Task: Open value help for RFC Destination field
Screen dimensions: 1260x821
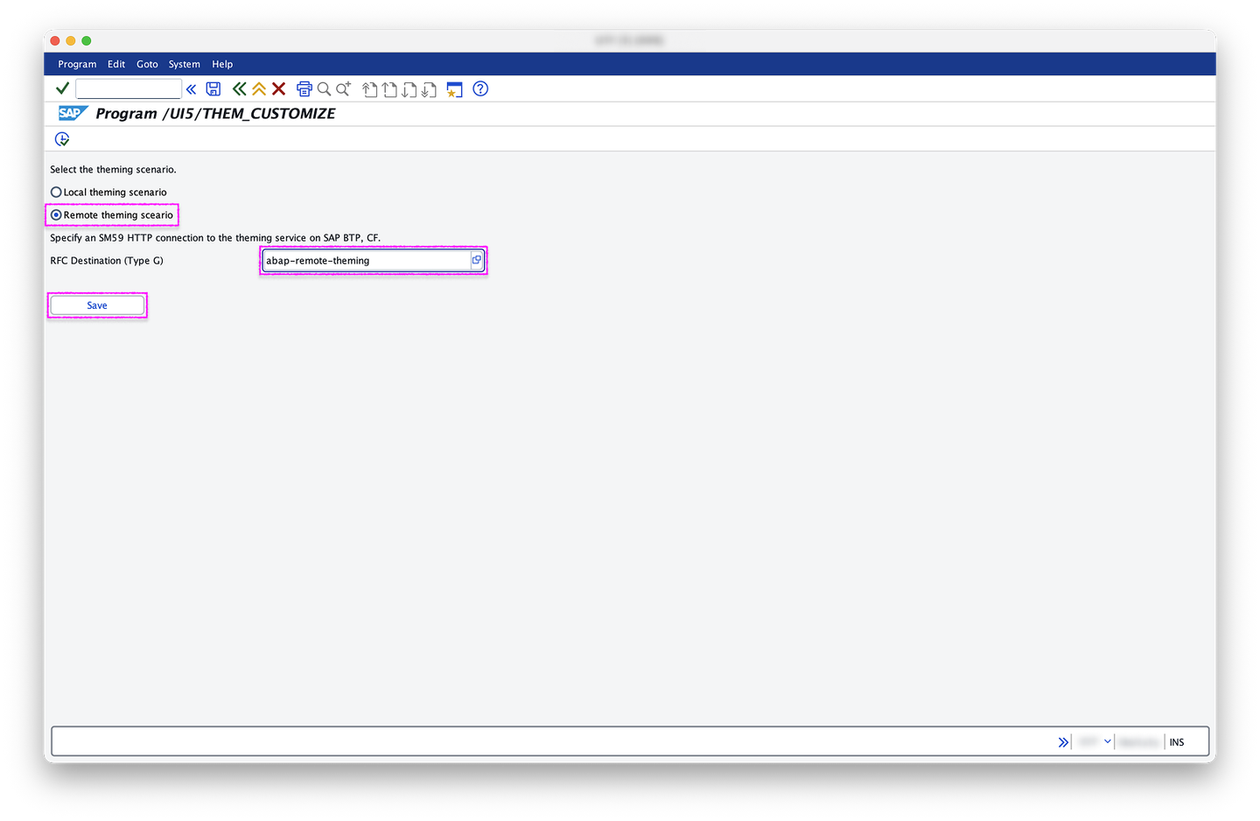Action: 477,260
